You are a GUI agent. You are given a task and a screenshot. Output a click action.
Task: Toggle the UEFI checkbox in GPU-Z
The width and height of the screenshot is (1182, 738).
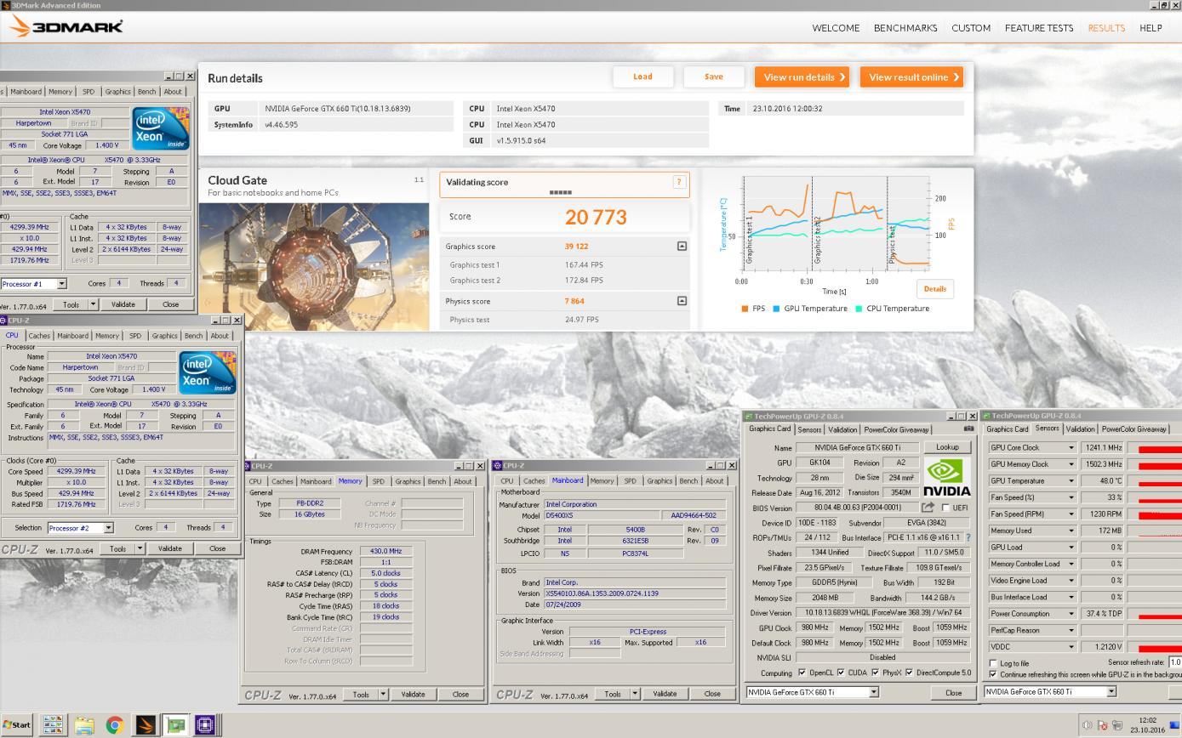click(945, 508)
